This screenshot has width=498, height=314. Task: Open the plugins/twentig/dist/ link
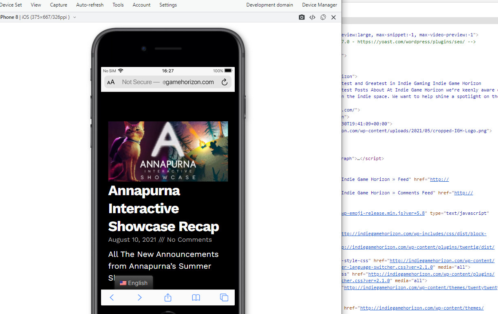[x=417, y=247]
